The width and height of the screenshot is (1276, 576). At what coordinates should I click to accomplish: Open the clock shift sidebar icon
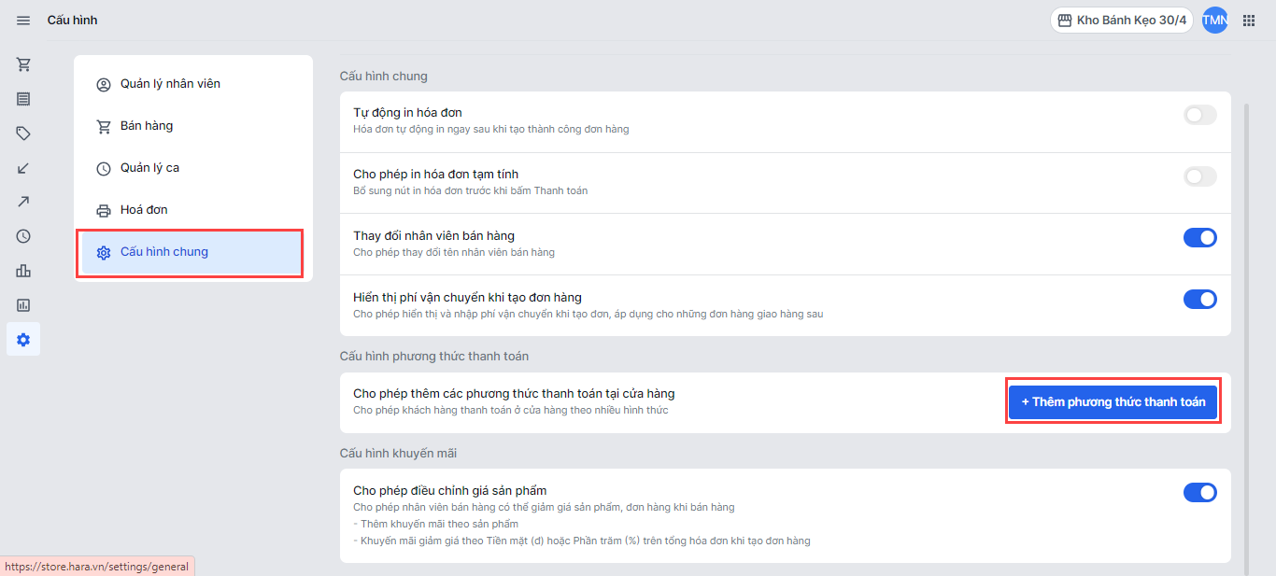[23, 236]
